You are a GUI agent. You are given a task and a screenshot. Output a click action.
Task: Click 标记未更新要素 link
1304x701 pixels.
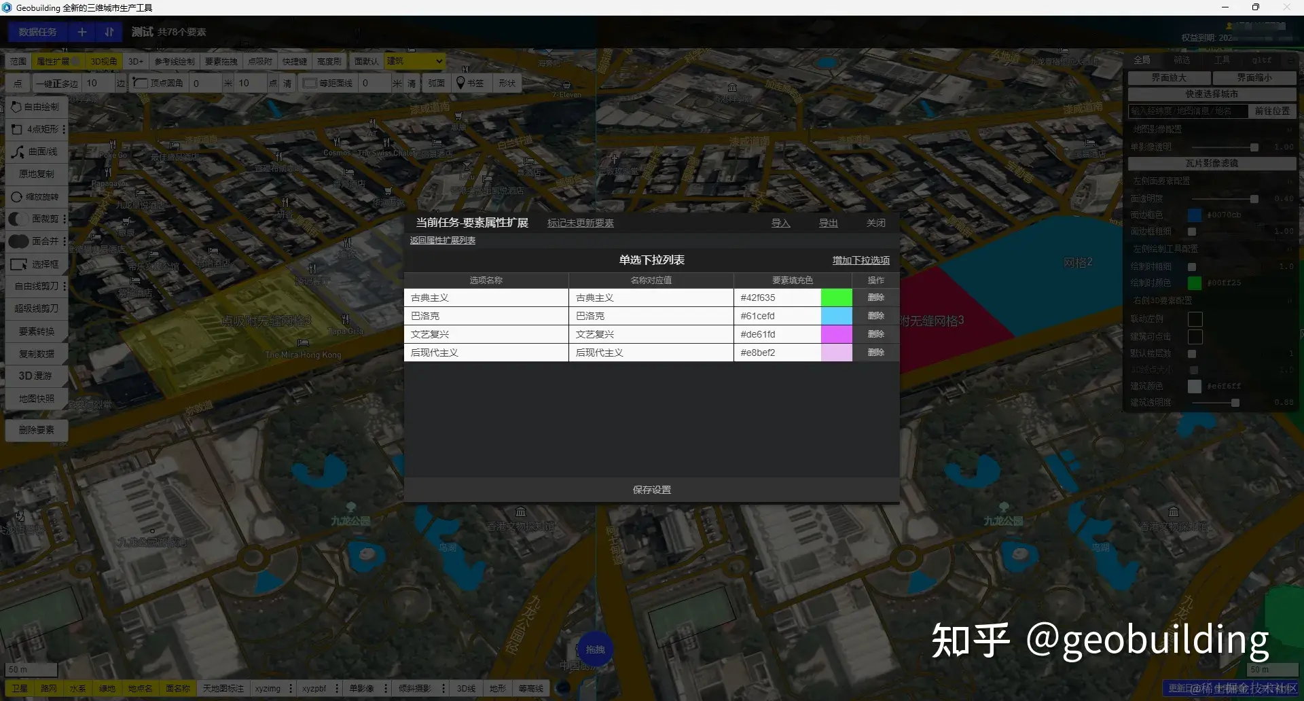tap(581, 223)
